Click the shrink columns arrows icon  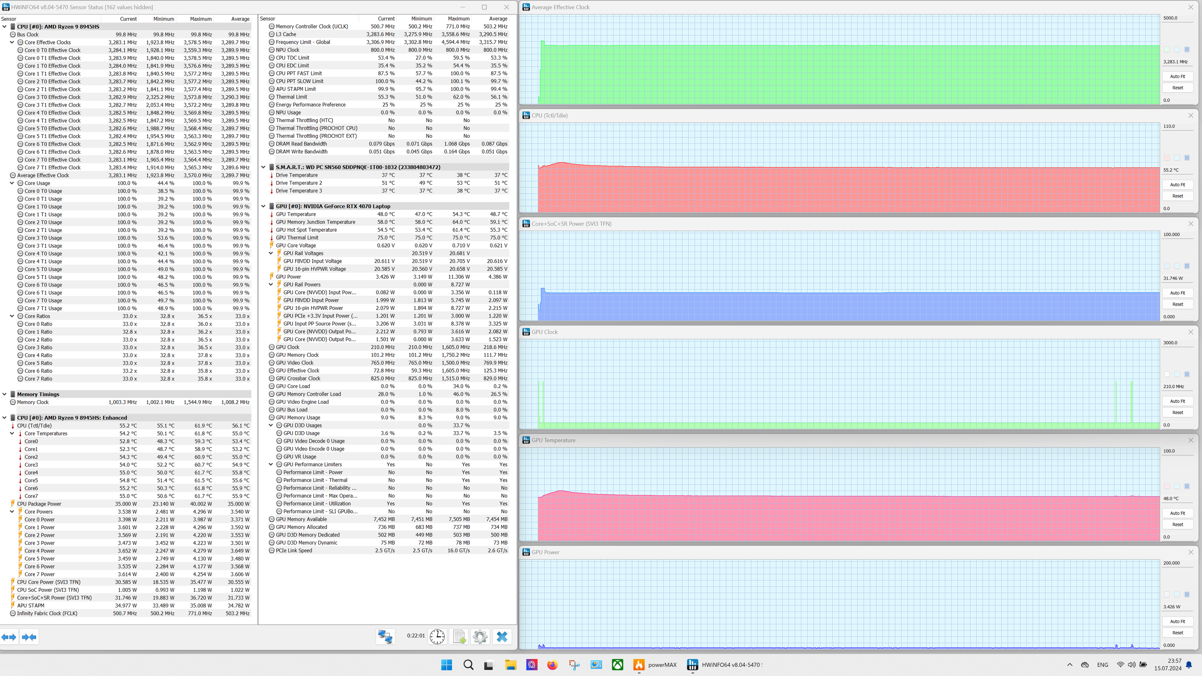pos(29,637)
